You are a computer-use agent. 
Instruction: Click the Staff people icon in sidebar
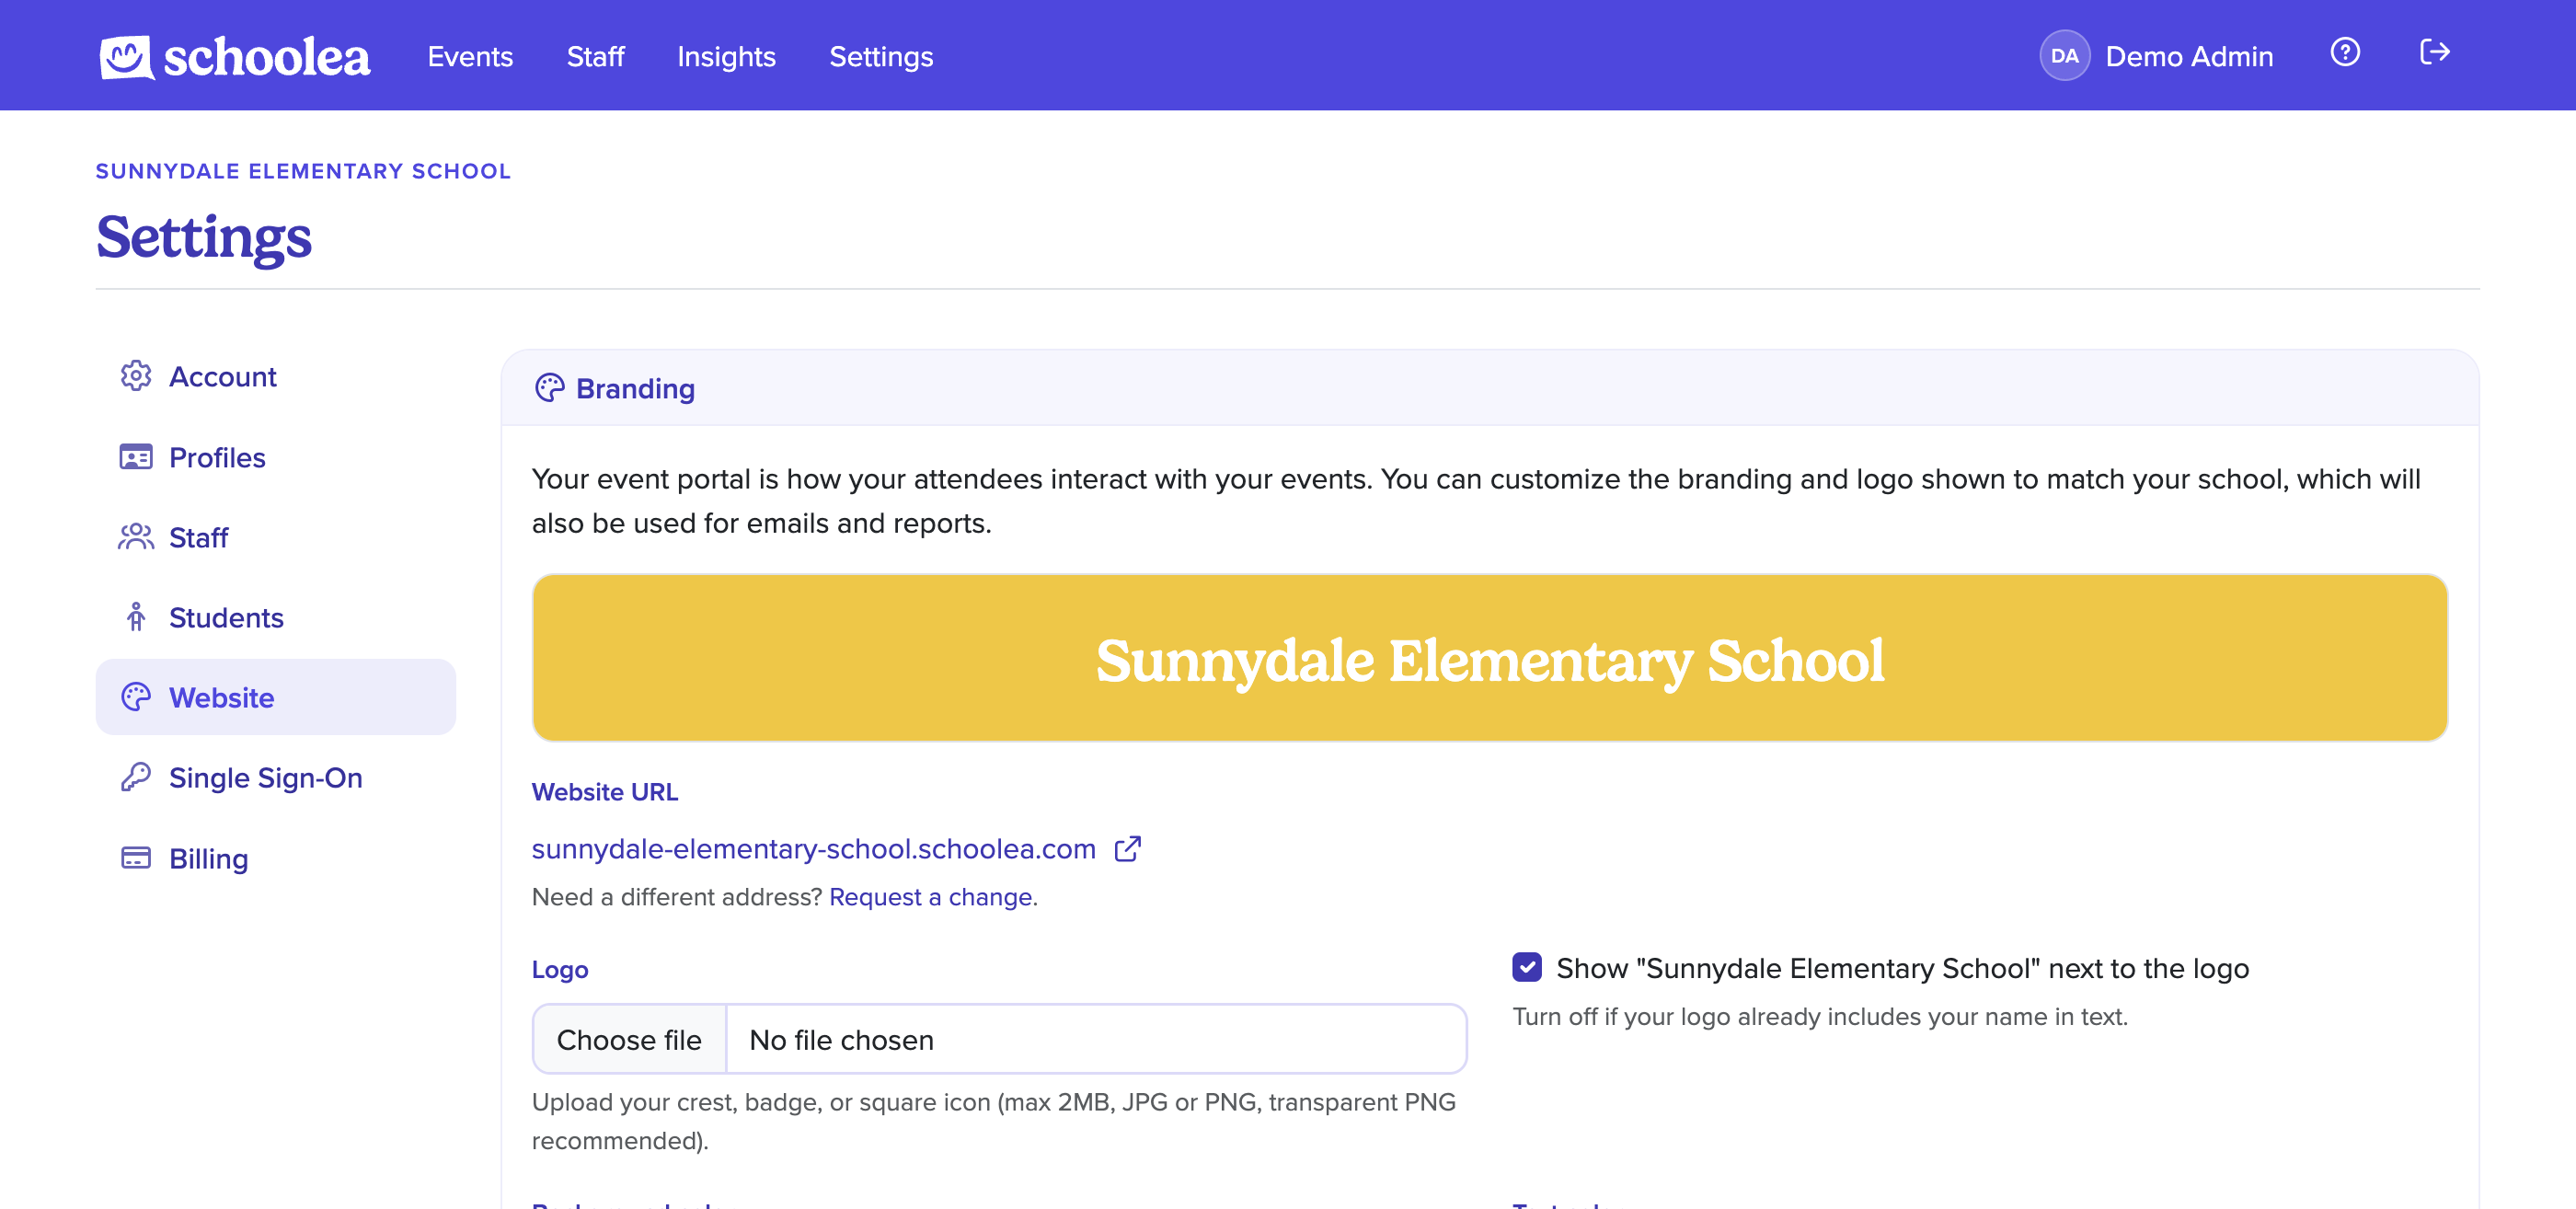(x=136, y=537)
